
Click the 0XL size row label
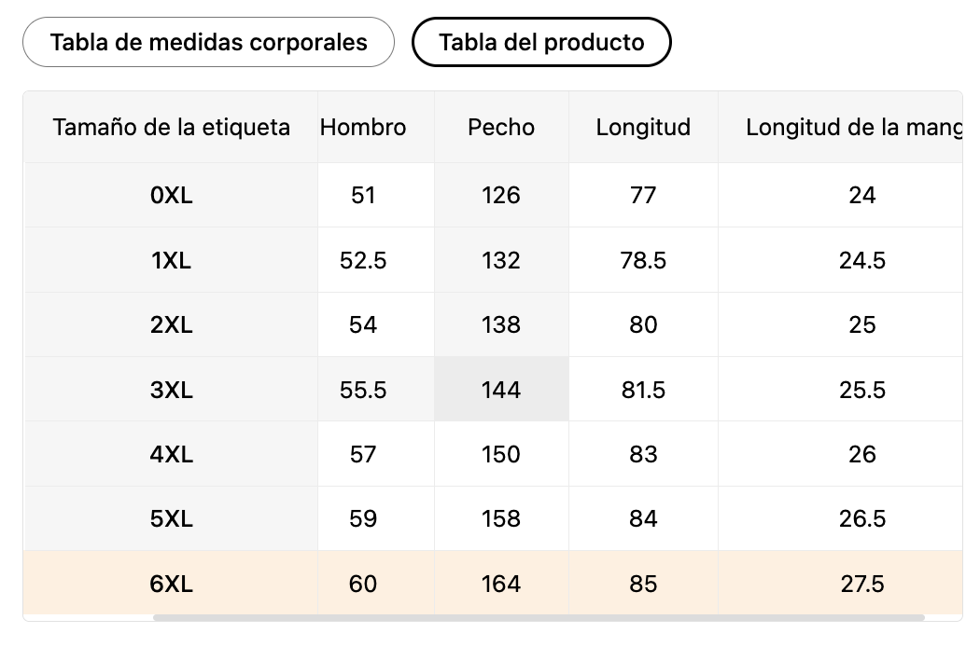(x=171, y=195)
